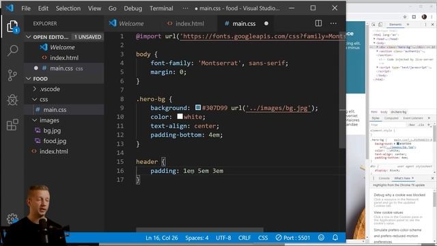Click Chrome profile avatar icon
This screenshot has width=437, height=246.
tap(424, 16)
